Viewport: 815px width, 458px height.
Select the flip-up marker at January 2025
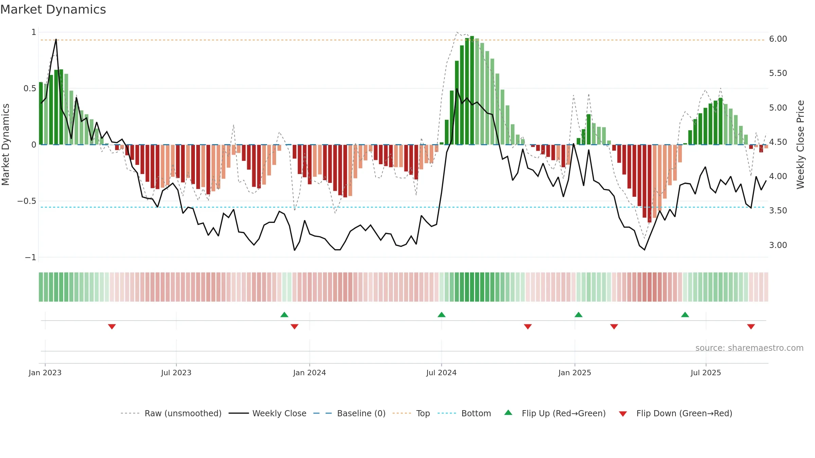click(579, 314)
